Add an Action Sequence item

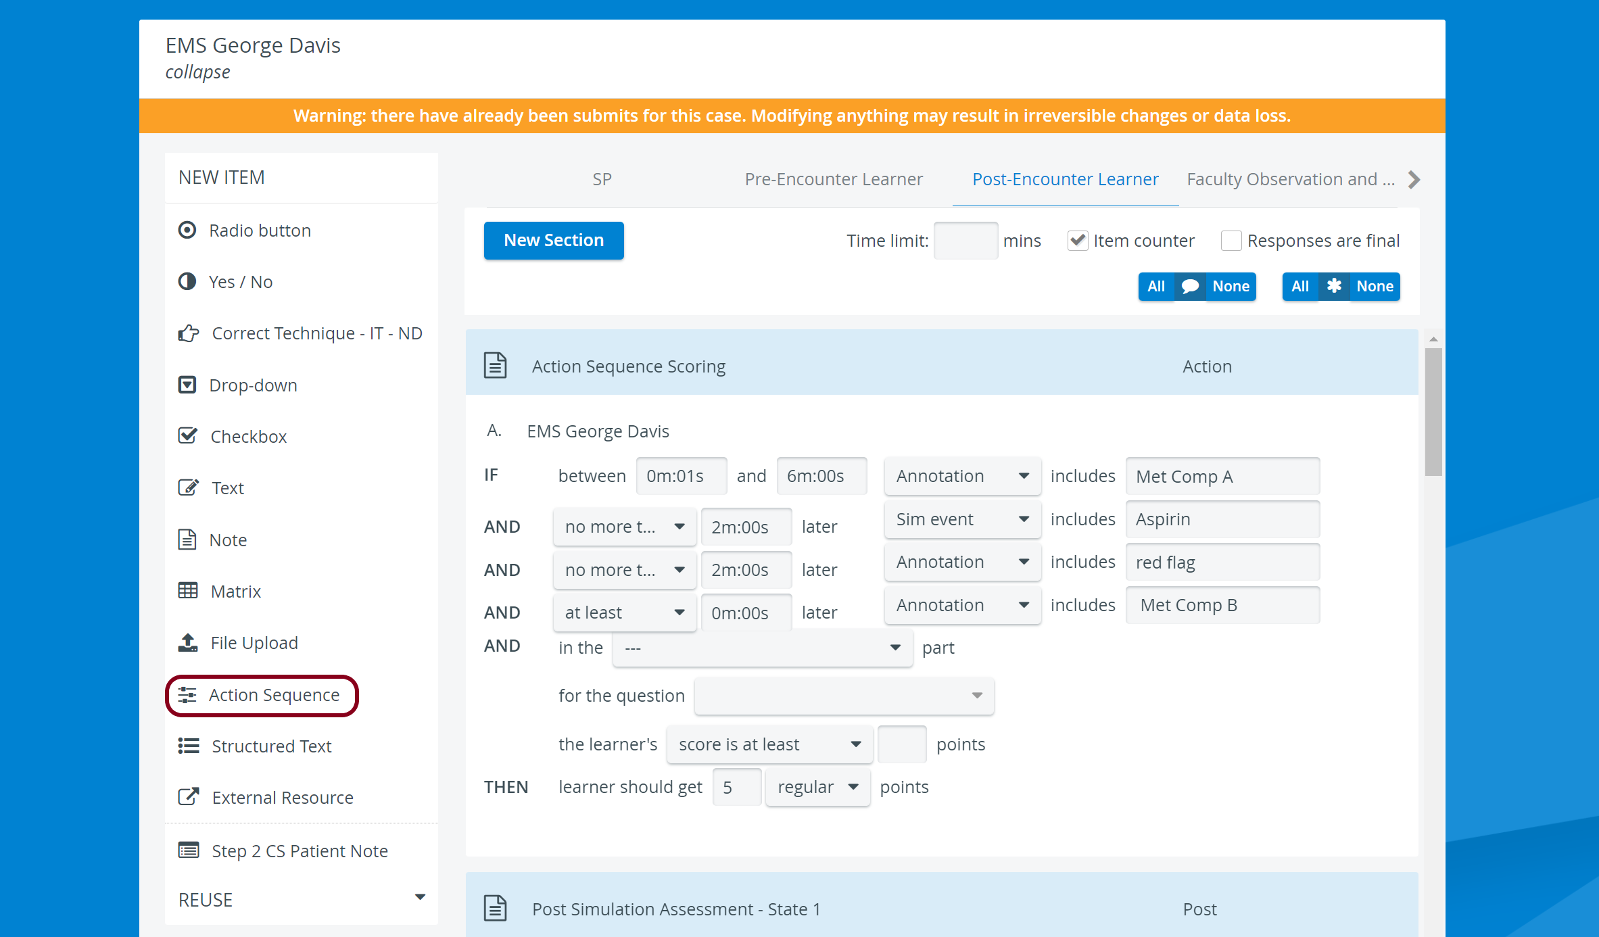tap(262, 695)
